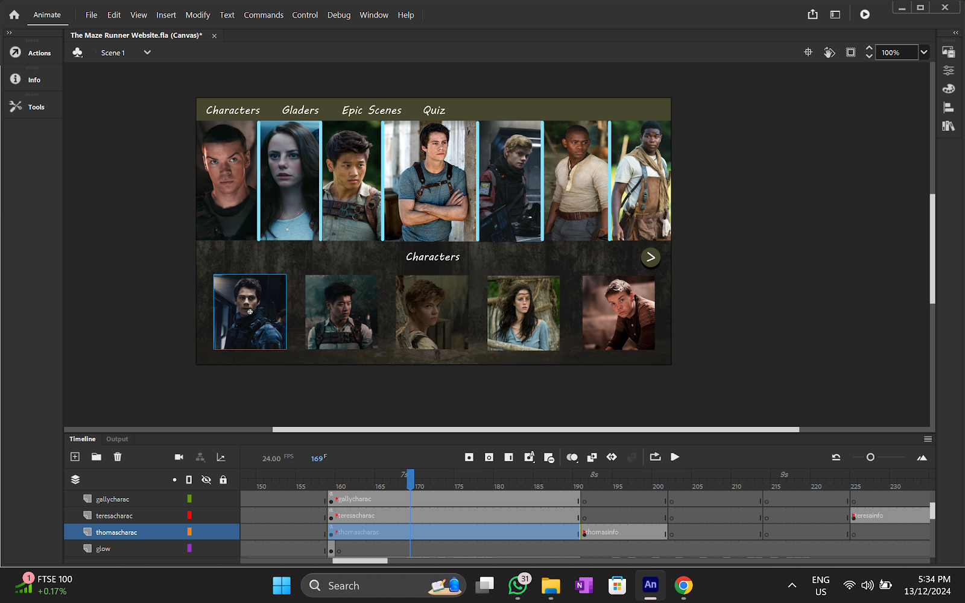Toggle outline column for all layers
Image resolution: width=965 pixels, height=603 pixels.
(x=189, y=480)
